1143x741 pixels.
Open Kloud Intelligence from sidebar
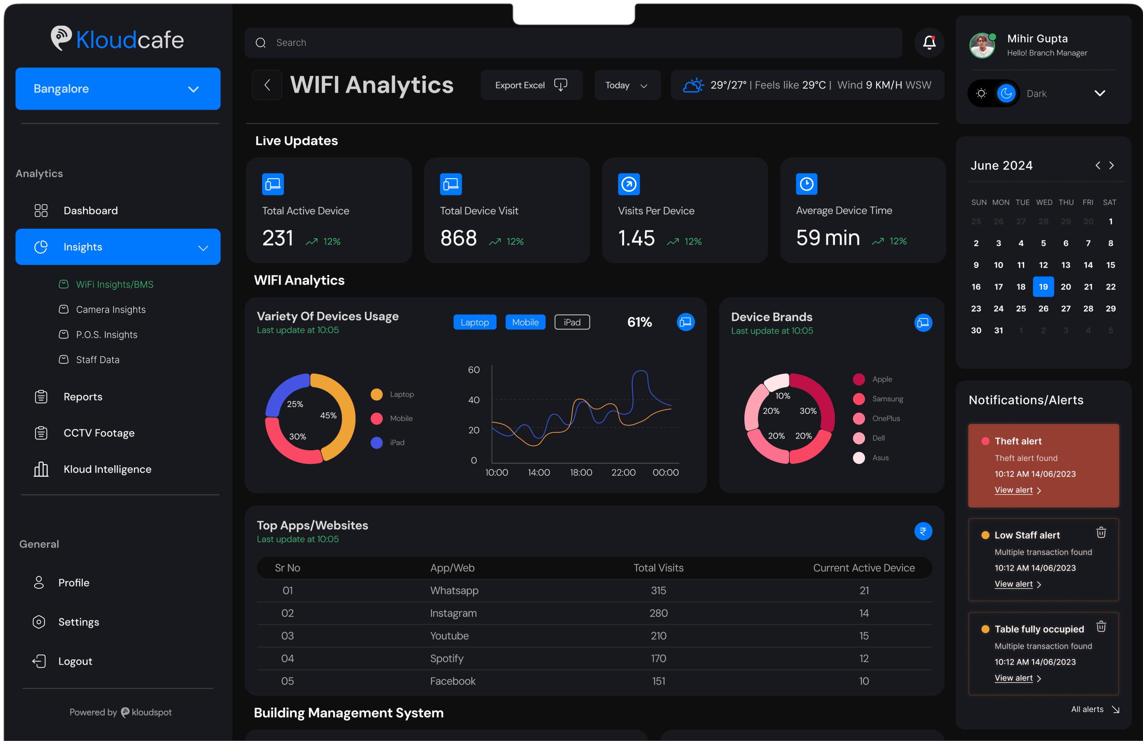click(x=107, y=469)
